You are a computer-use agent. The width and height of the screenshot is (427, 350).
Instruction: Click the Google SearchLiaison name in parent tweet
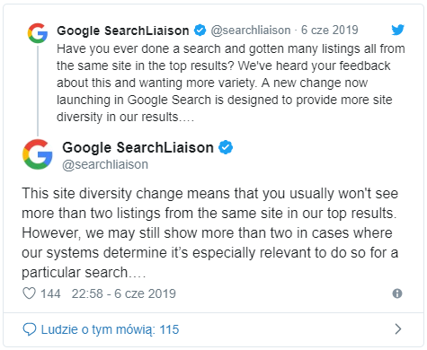pyautogui.click(x=123, y=31)
